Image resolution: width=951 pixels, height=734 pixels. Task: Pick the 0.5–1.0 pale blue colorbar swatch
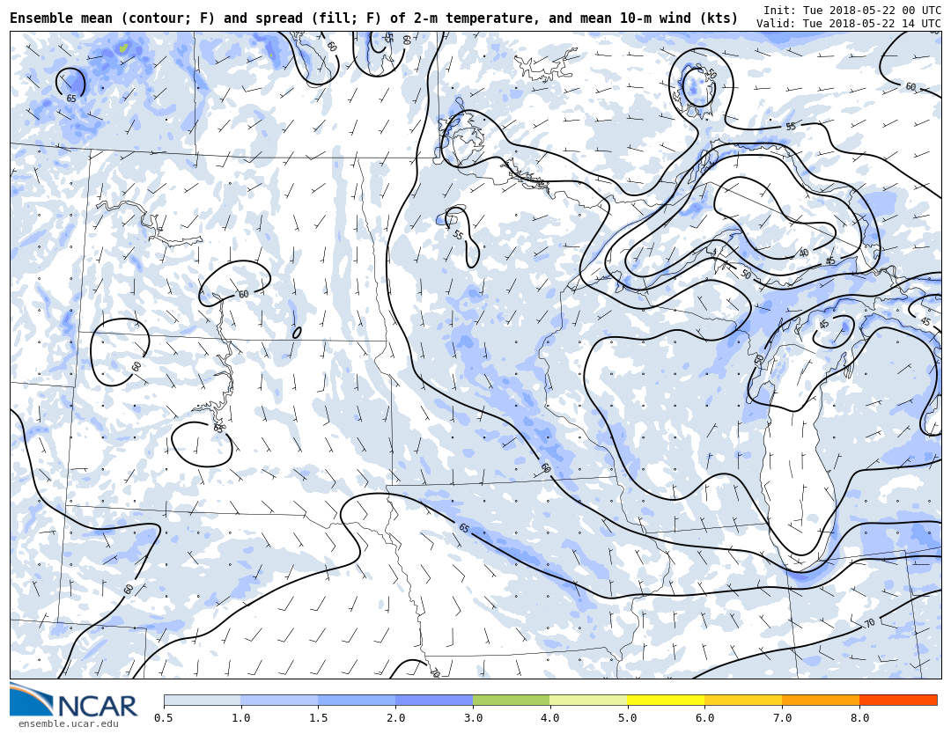click(x=203, y=701)
